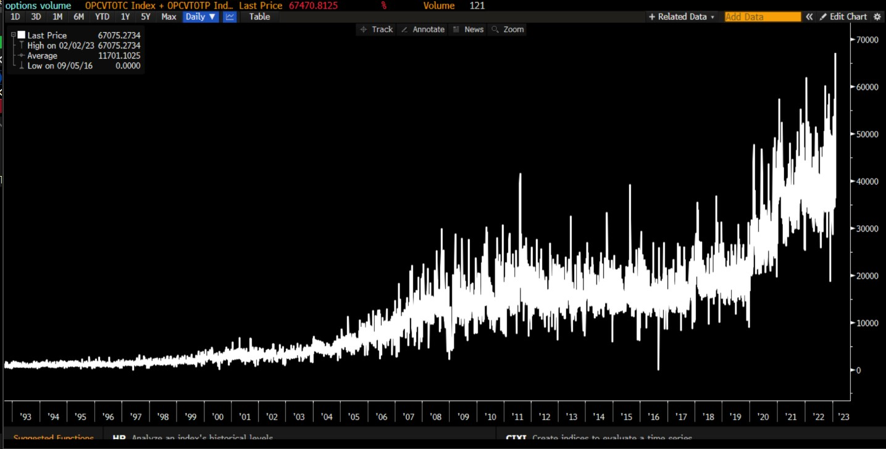The width and height of the screenshot is (886, 449).
Task: Click the Add Data input field
Action: [763, 17]
